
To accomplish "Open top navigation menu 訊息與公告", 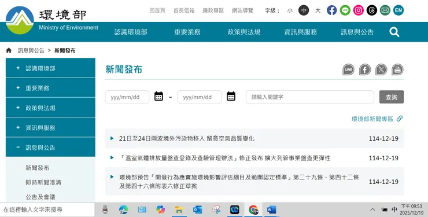I will click(357, 32).
